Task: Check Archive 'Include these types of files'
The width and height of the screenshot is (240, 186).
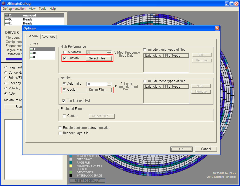Action: point(144,81)
